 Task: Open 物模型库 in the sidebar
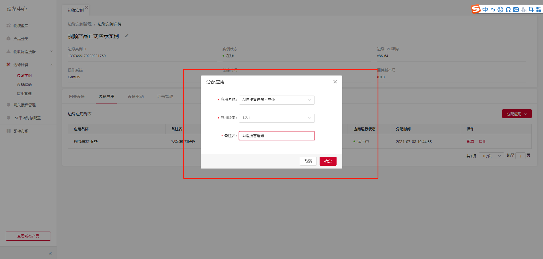[x=21, y=26]
